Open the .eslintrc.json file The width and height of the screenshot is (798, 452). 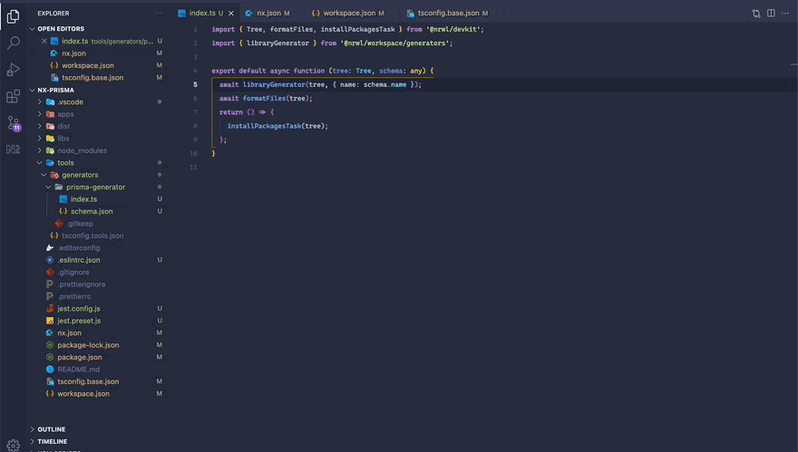coord(78,260)
